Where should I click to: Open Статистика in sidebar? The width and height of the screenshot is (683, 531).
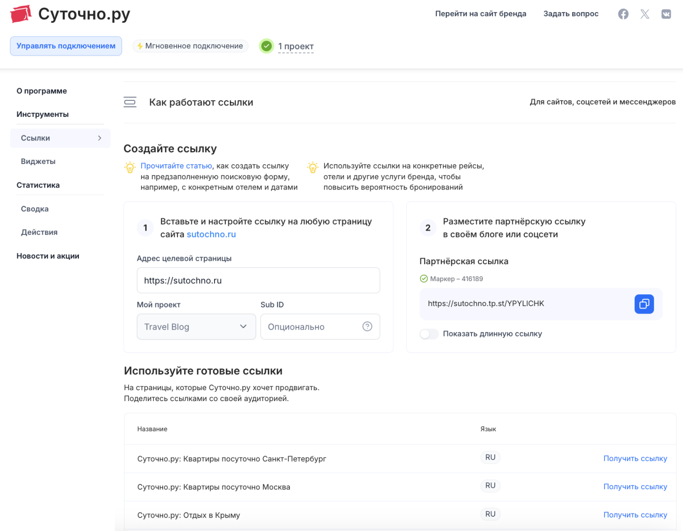(x=38, y=185)
